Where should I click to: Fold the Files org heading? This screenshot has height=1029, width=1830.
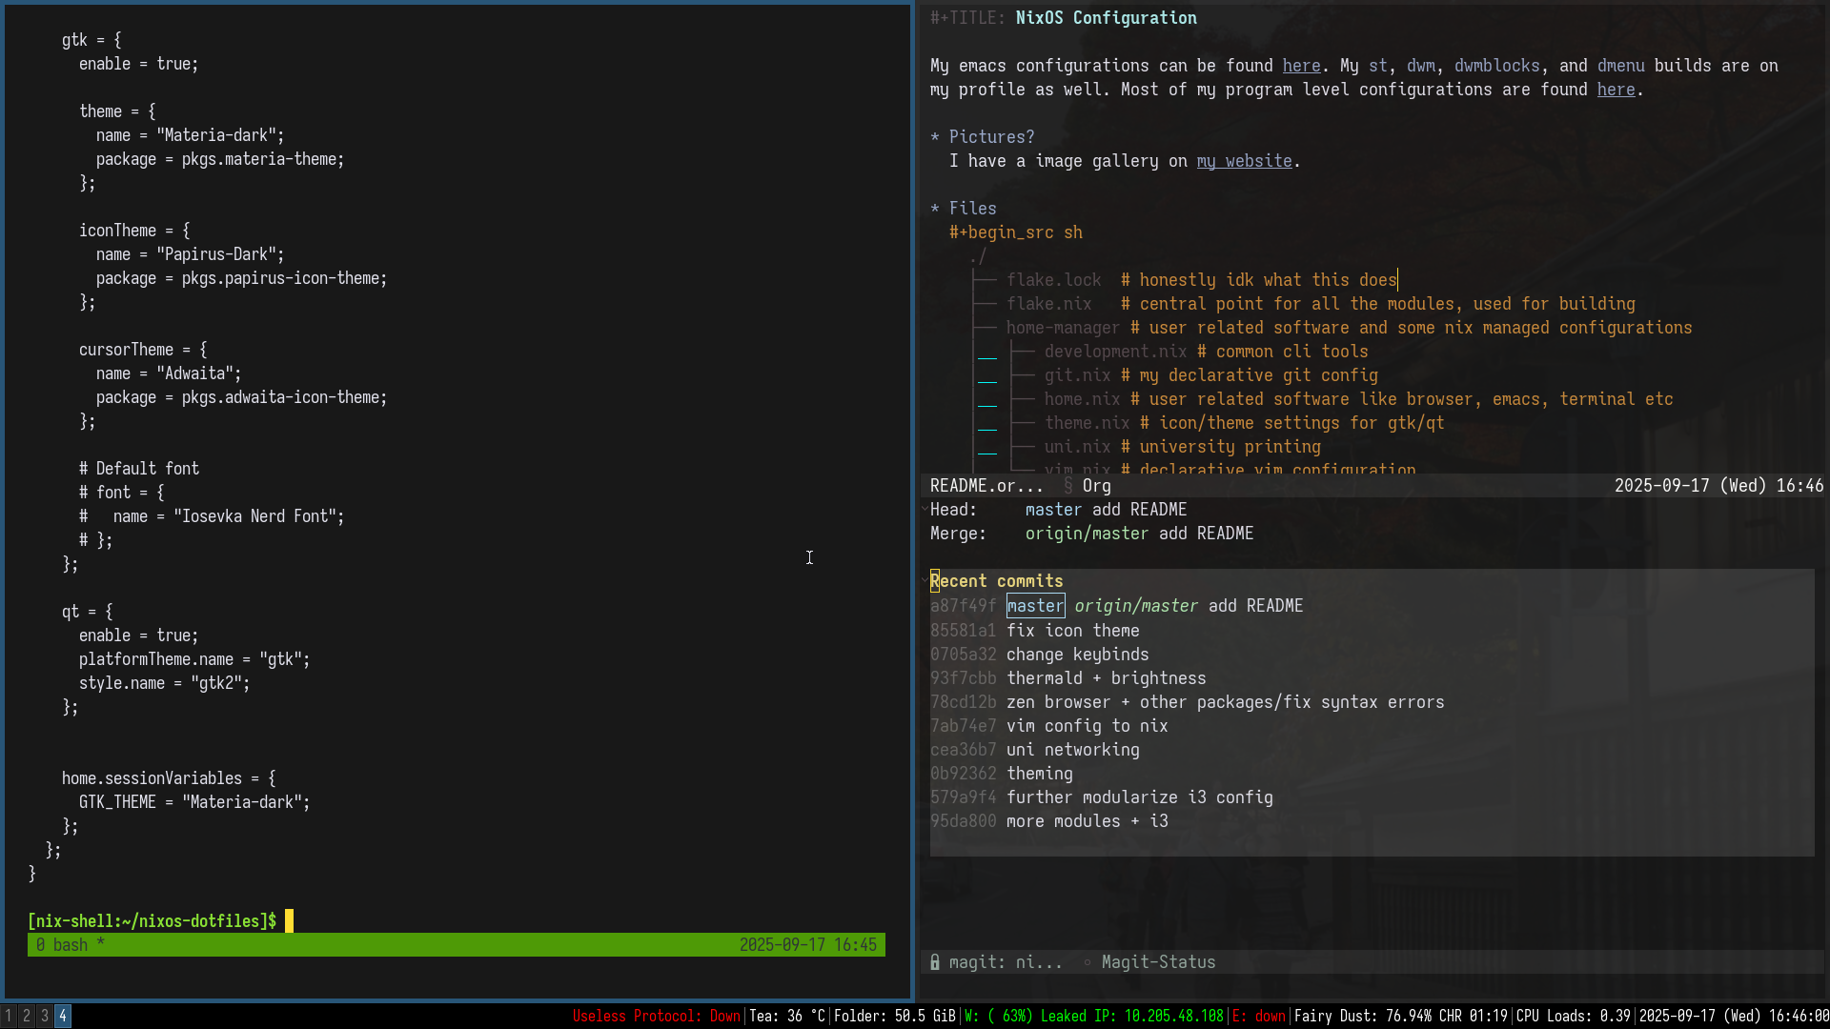pos(972,209)
